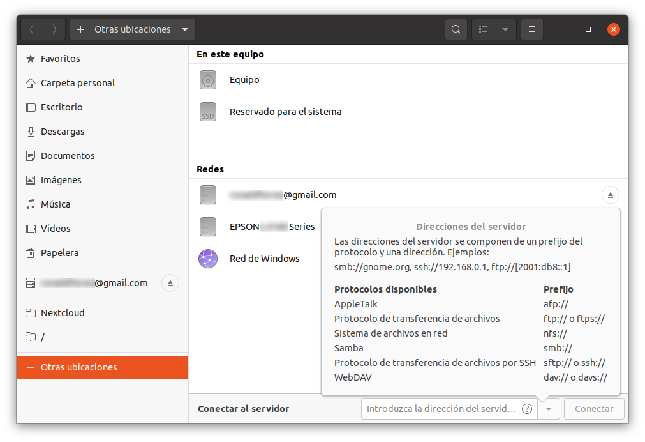Open Nextcloud bookmark in sidebar
Viewport: 645px width, 442px height.
click(x=63, y=313)
